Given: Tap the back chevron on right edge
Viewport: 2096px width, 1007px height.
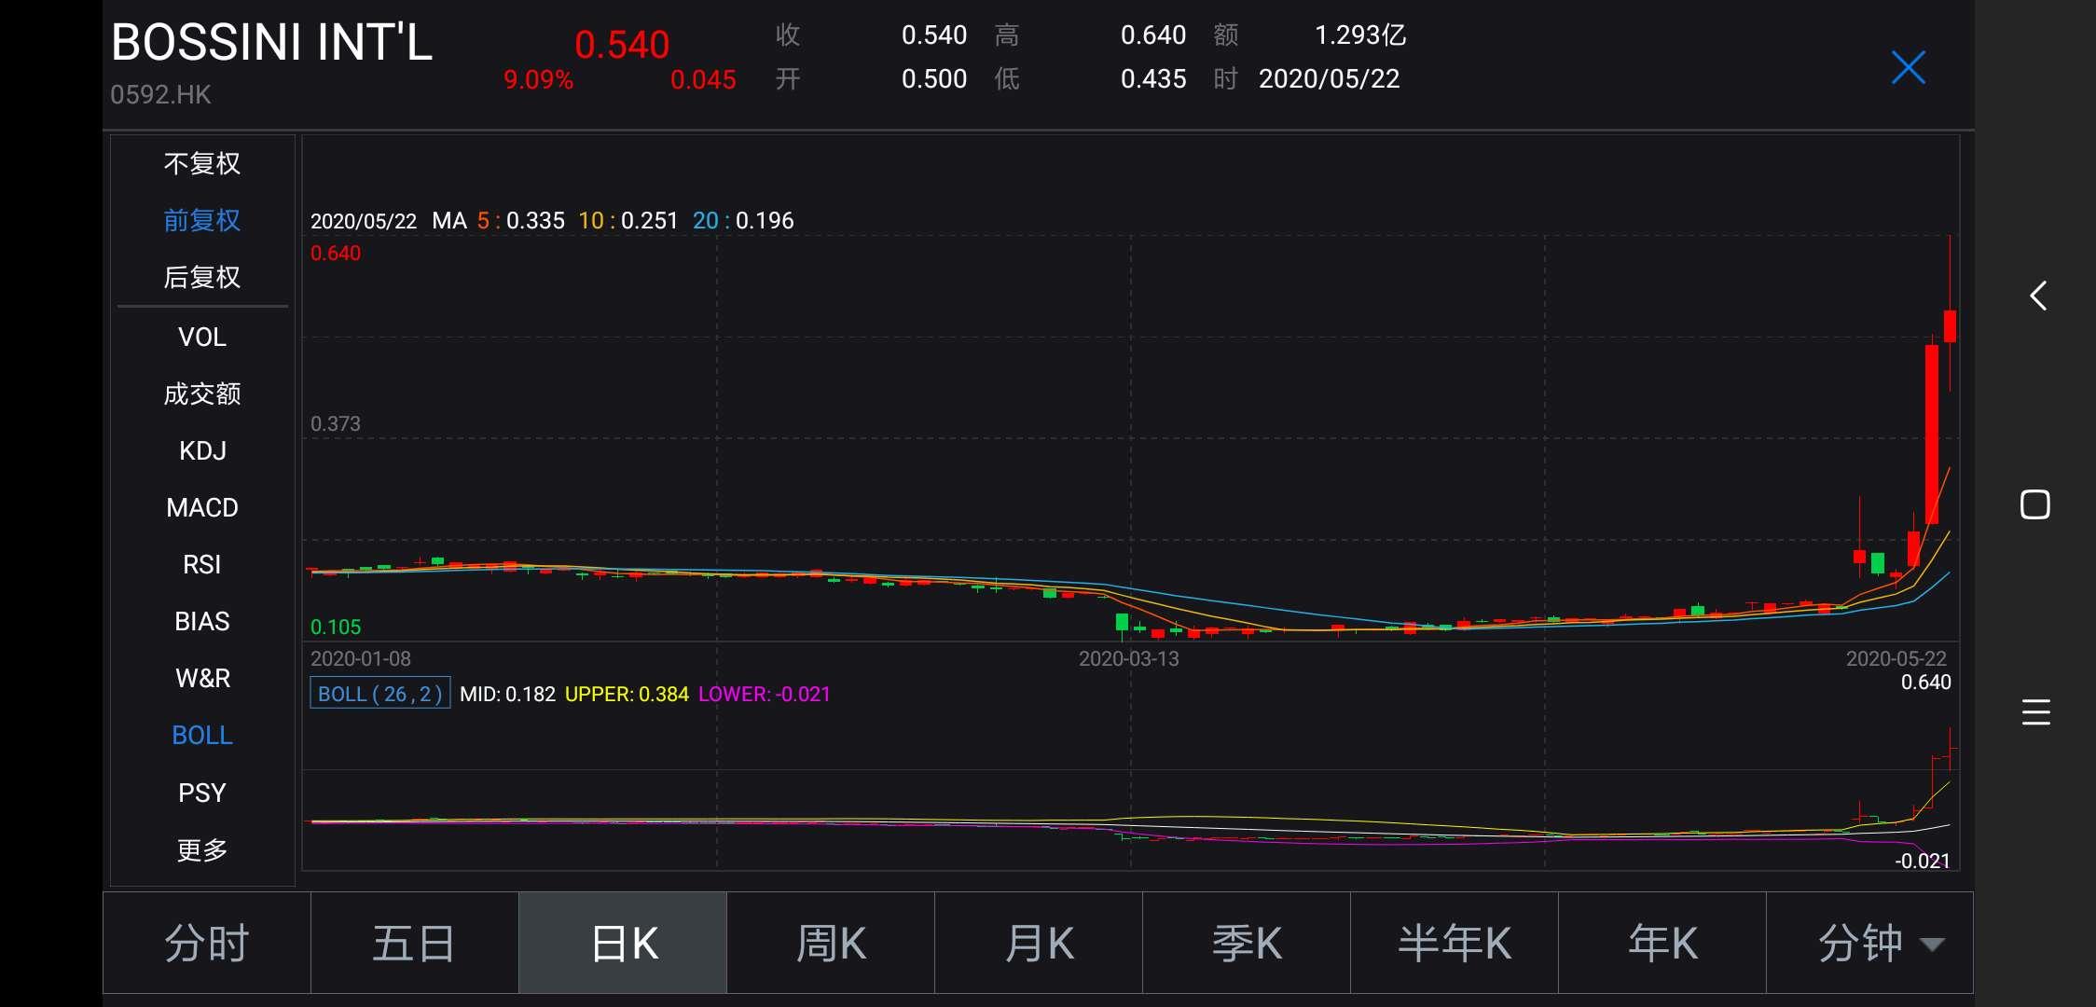Looking at the screenshot, I should tap(2038, 296).
